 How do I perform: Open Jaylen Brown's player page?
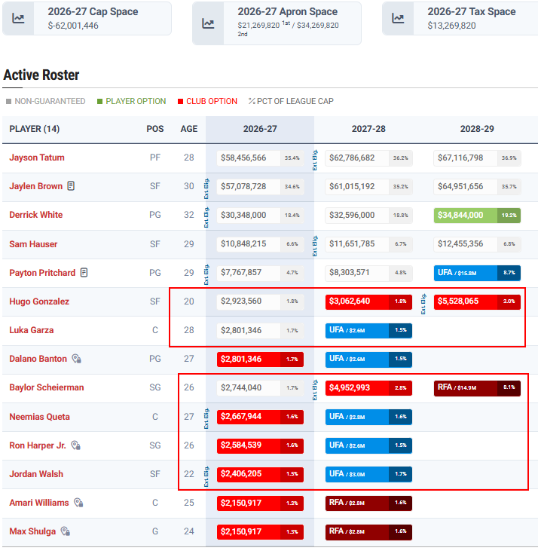pos(35,186)
